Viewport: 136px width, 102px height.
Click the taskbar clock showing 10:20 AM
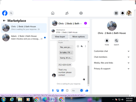129,100
